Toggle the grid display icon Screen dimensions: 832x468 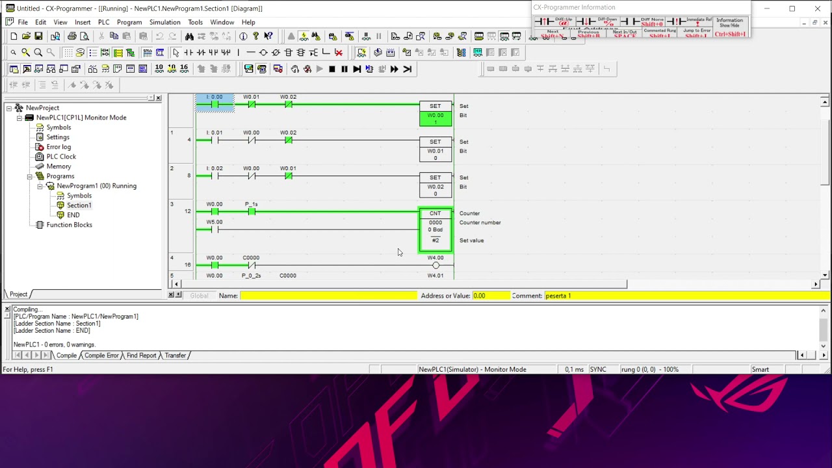[x=68, y=53]
